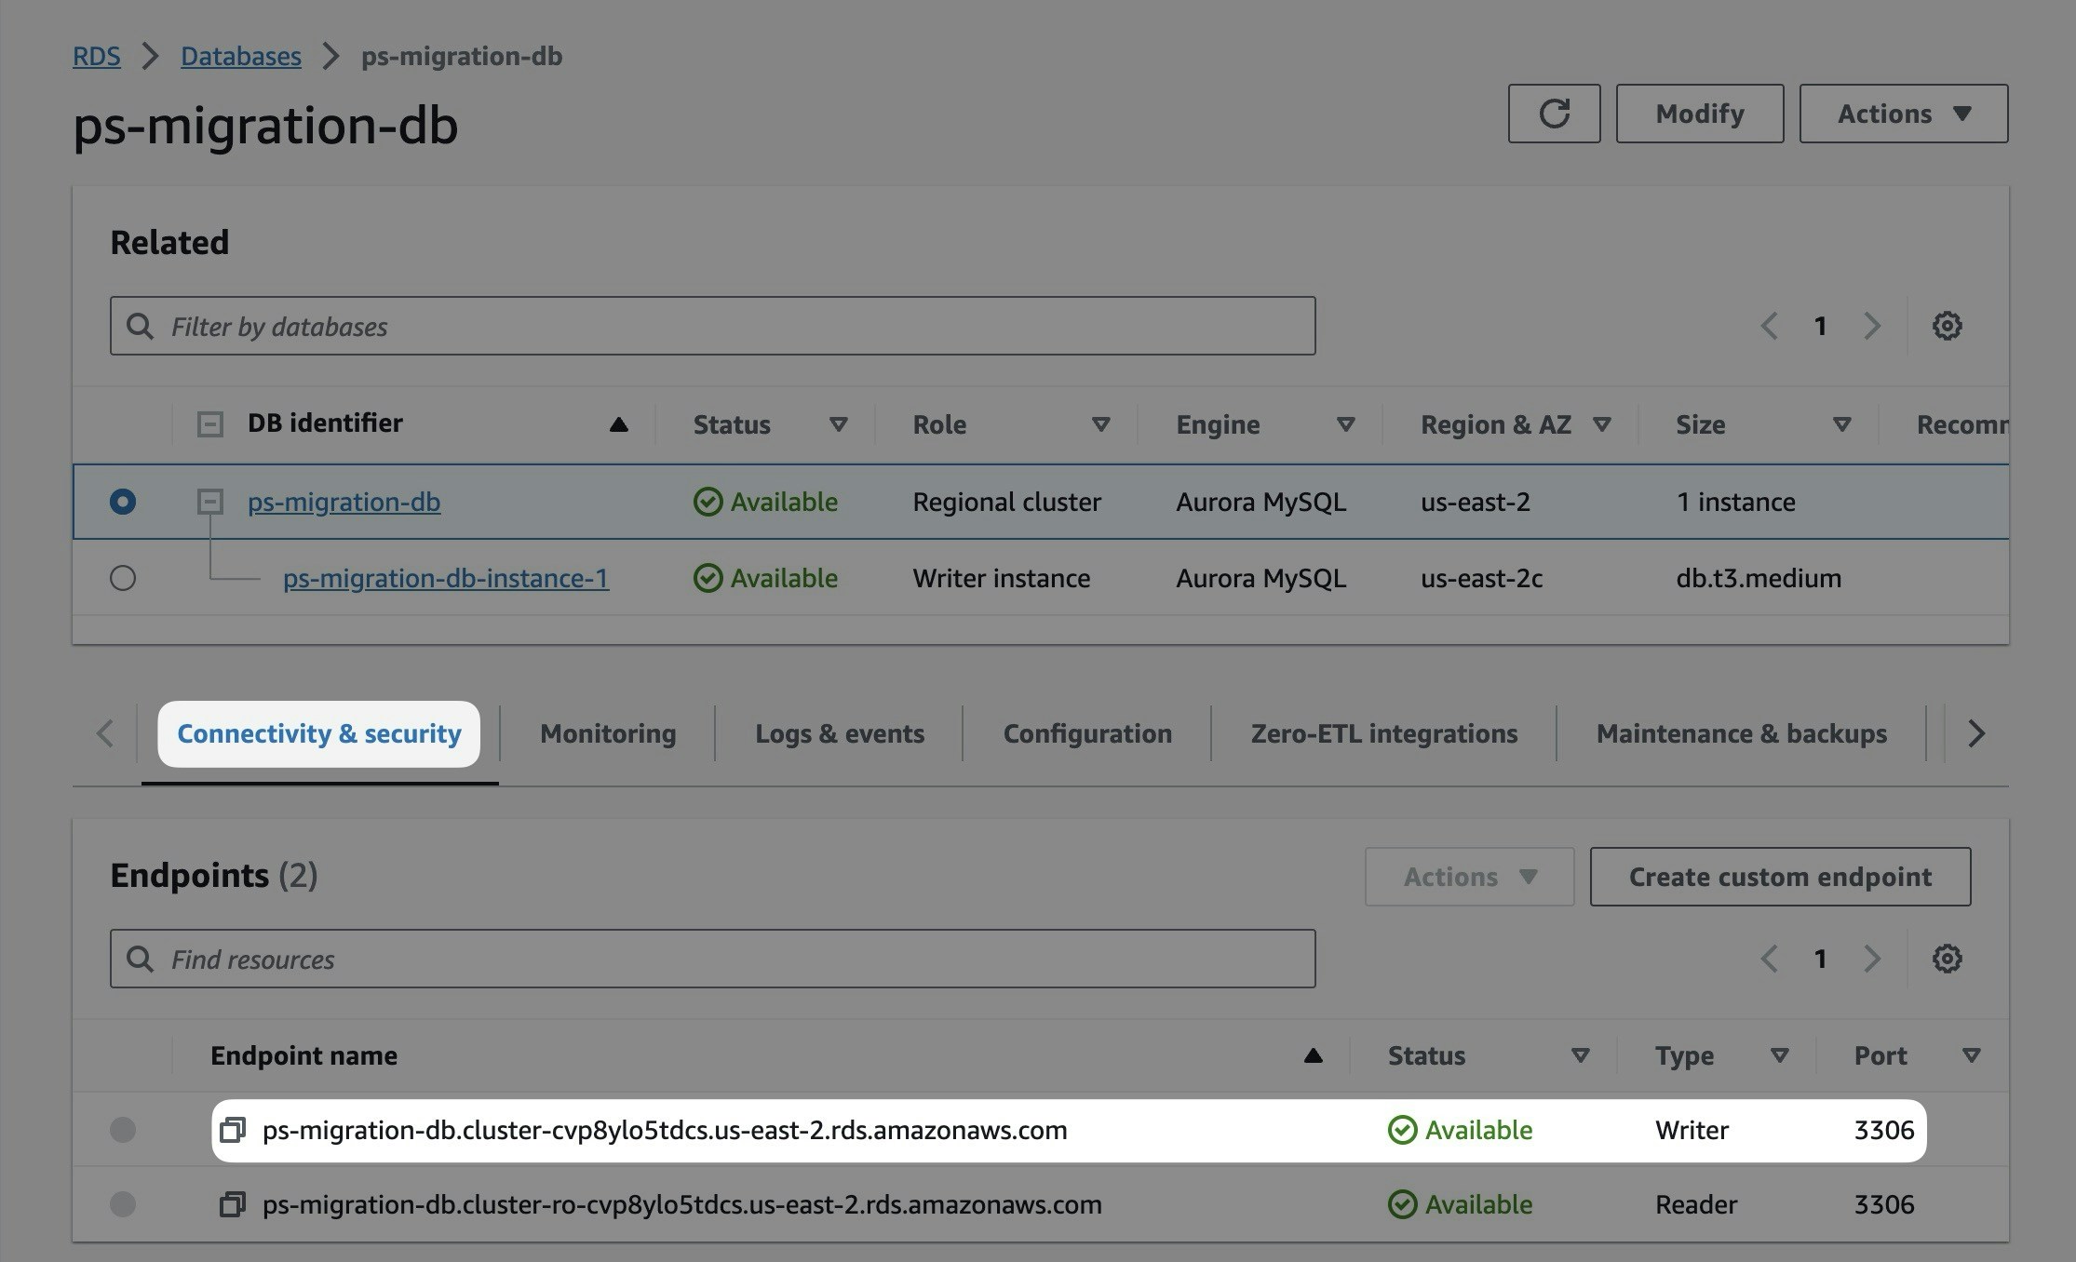2076x1262 pixels.
Task: Sort Endpoint name column arrow
Action: 1313,1055
